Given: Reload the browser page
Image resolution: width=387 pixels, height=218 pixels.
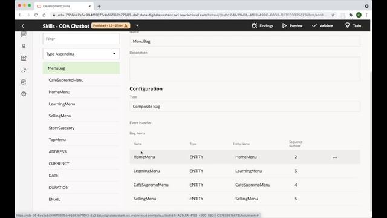Looking at the screenshot, I should click(x=36, y=15).
